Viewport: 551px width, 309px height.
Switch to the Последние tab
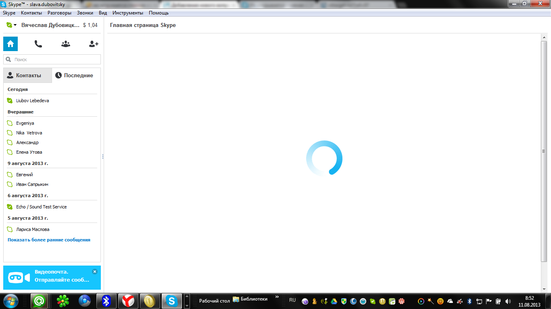(76, 75)
